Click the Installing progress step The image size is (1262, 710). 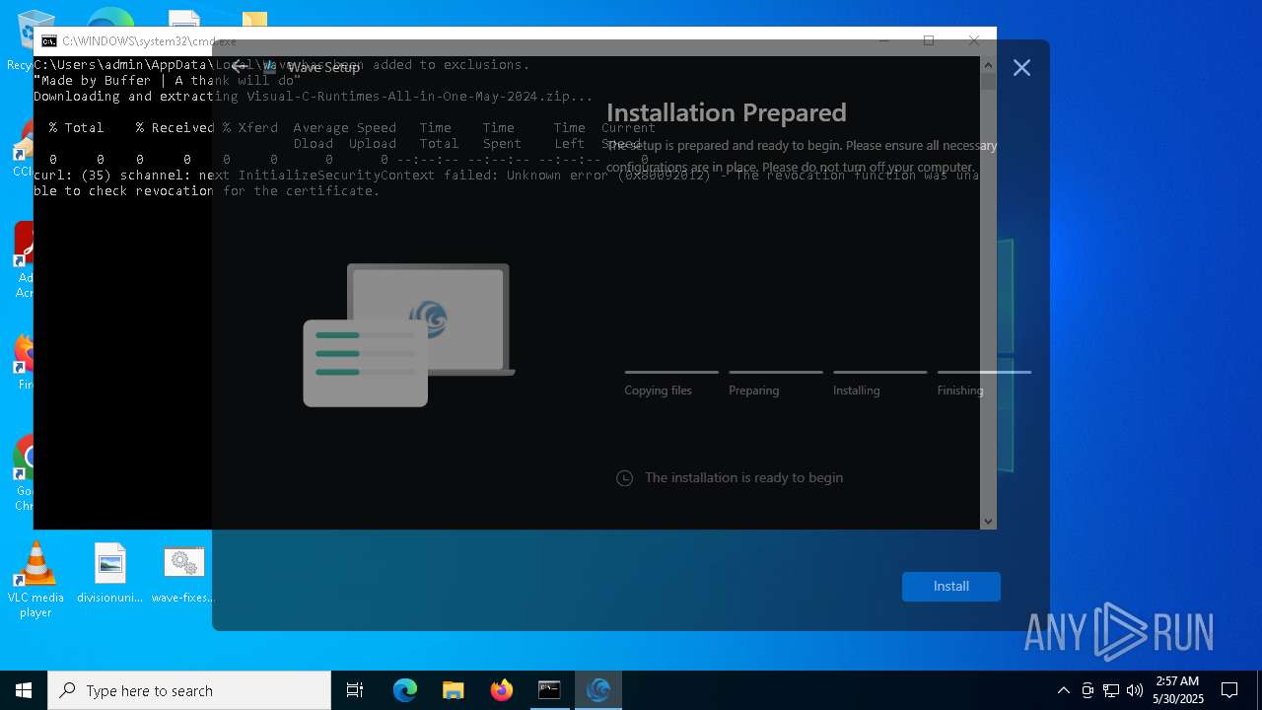tap(879, 384)
